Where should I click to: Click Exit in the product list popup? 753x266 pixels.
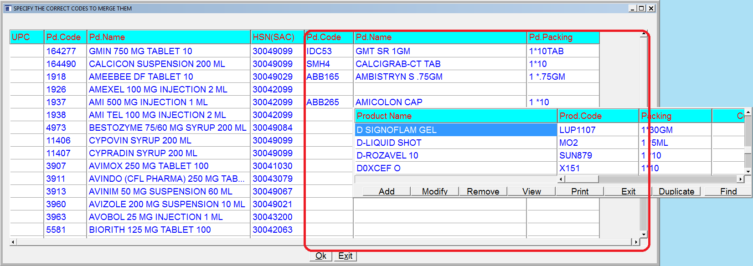pyautogui.click(x=628, y=191)
